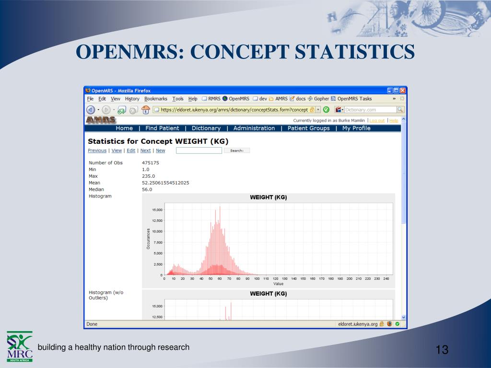
Task: Open the Gopher bookmark
Action: click(x=318, y=99)
